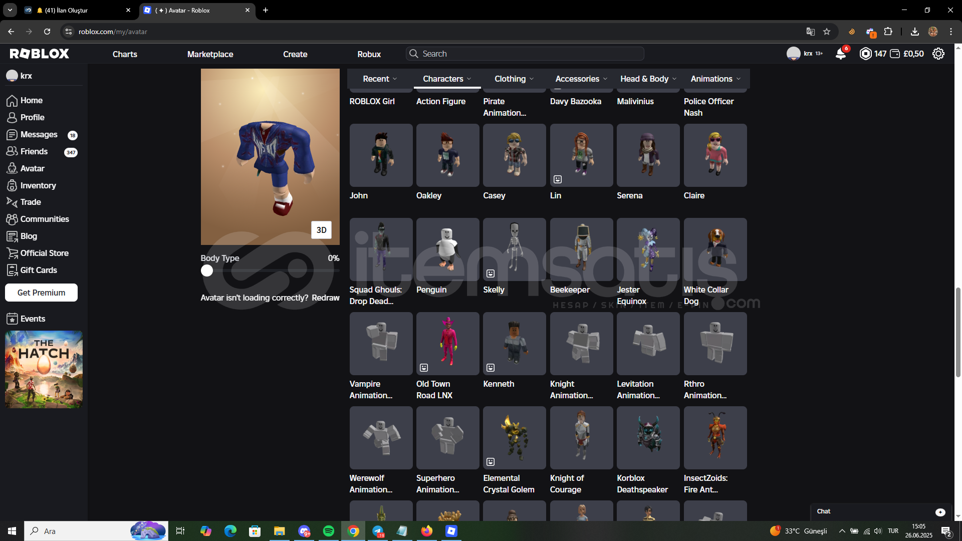Open Profile from sidebar
The image size is (962, 541).
click(x=26, y=118)
